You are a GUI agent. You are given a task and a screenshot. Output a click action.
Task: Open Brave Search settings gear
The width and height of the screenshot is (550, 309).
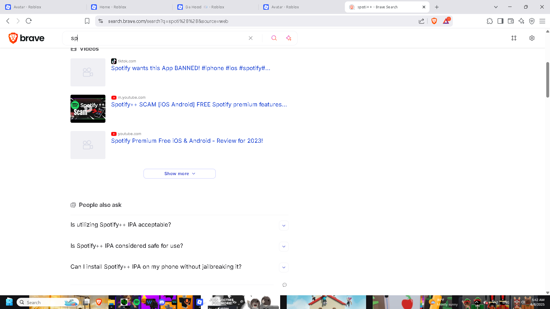[x=532, y=38]
